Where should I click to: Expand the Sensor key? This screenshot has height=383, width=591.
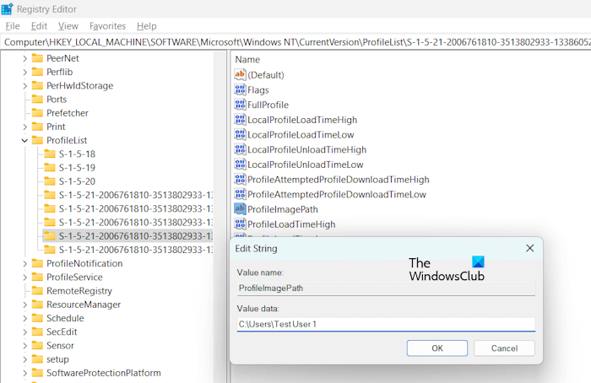pyautogui.click(x=24, y=346)
